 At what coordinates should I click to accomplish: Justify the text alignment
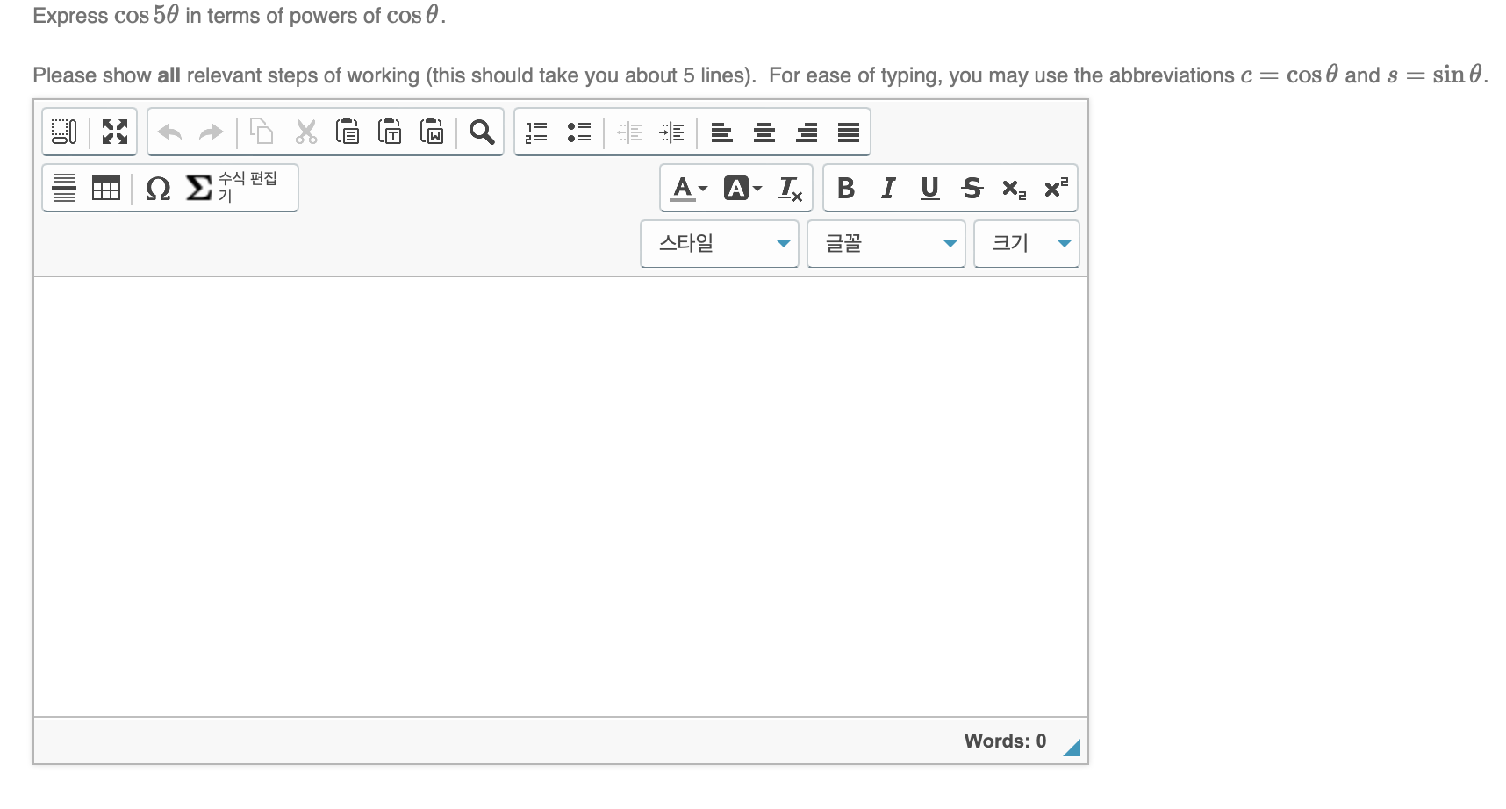pos(849,132)
